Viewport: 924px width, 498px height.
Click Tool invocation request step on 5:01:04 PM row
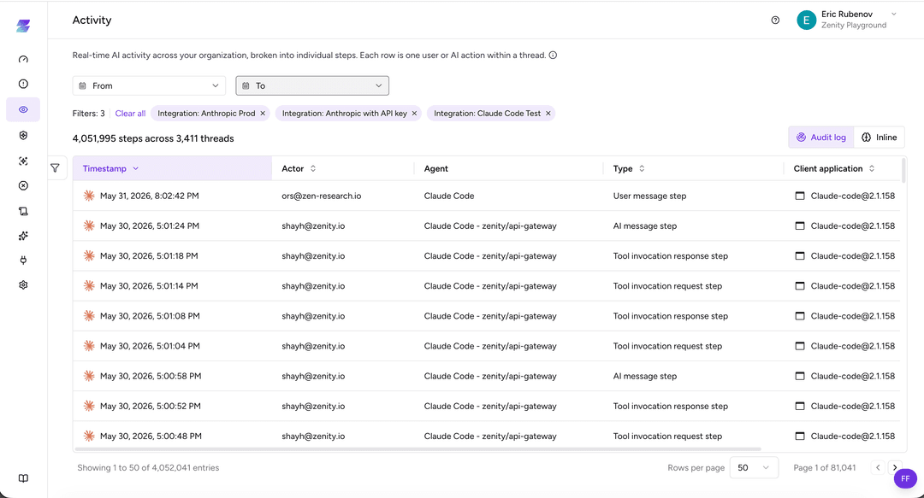[x=667, y=346]
